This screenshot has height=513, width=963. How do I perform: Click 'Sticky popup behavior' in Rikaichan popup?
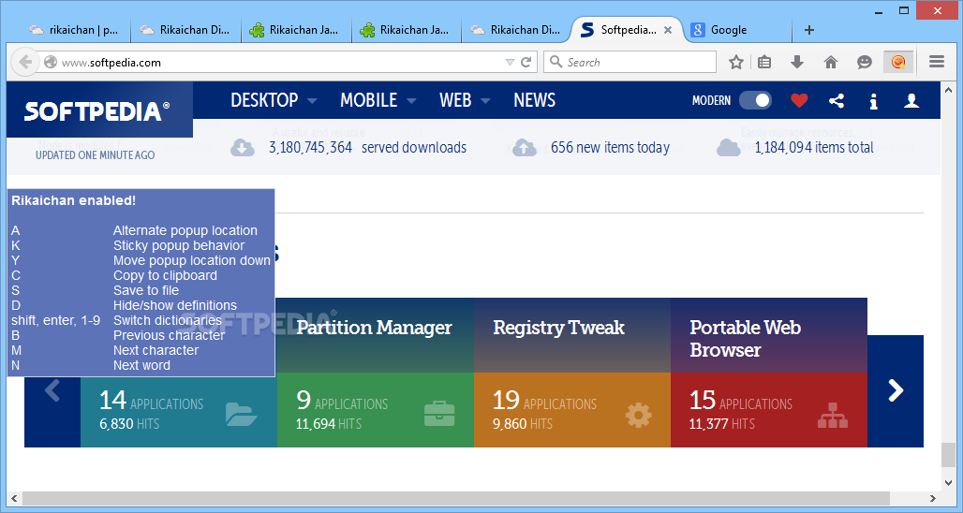[179, 245]
